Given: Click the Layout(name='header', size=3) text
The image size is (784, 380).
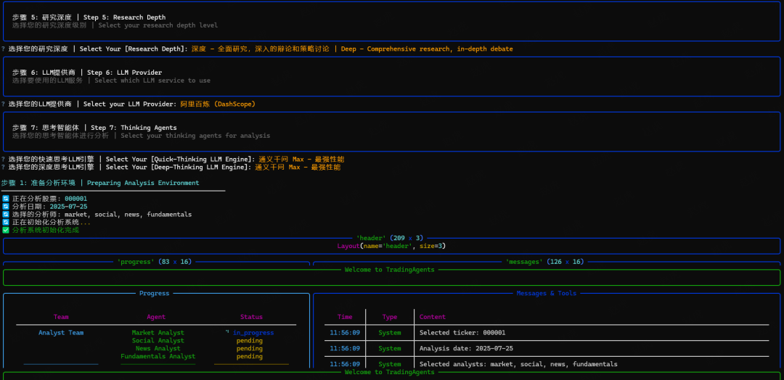Looking at the screenshot, I should (391, 246).
